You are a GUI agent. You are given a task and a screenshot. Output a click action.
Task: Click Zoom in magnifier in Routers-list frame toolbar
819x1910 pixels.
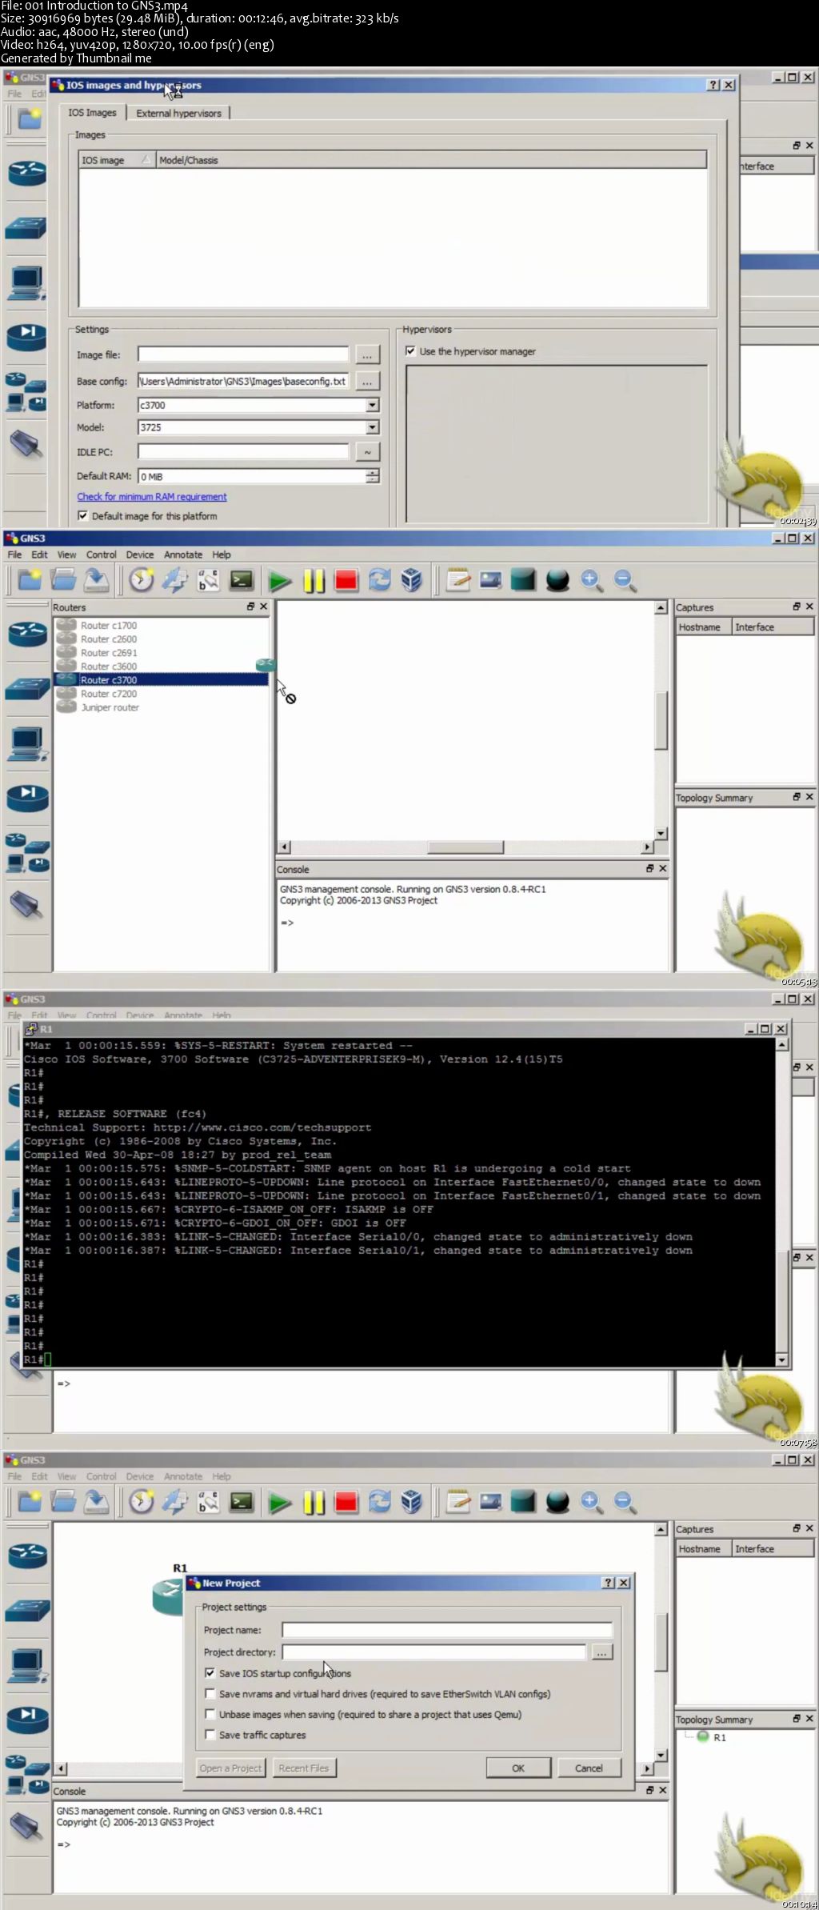click(591, 581)
